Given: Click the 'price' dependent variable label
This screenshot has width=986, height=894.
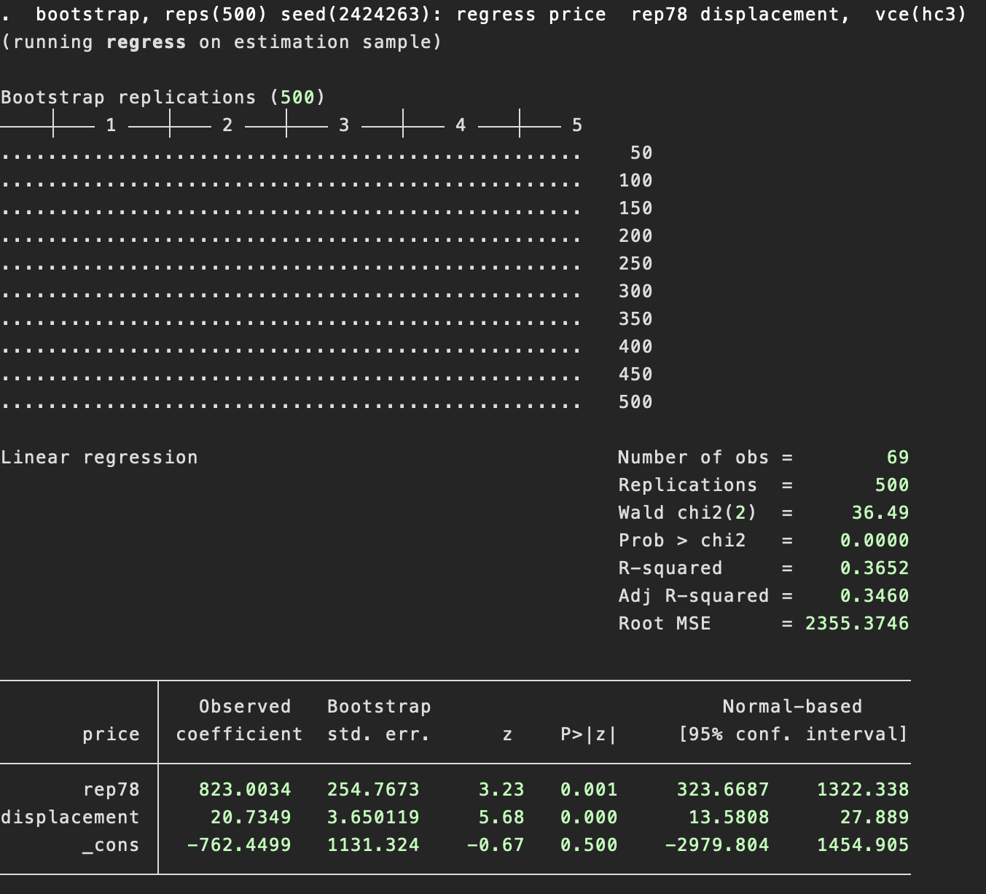Looking at the screenshot, I should (111, 734).
